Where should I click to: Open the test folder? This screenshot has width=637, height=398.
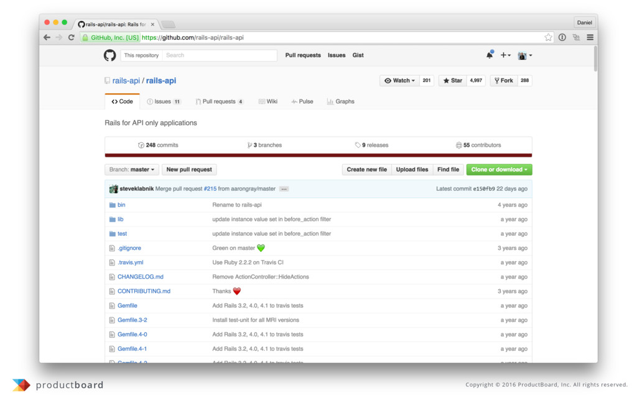pyautogui.click(x=123, y=234)
